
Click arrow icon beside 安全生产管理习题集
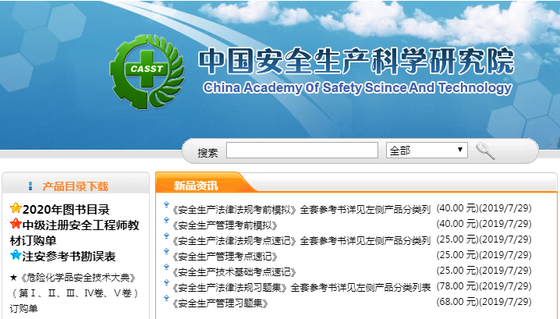coord(166,298)
